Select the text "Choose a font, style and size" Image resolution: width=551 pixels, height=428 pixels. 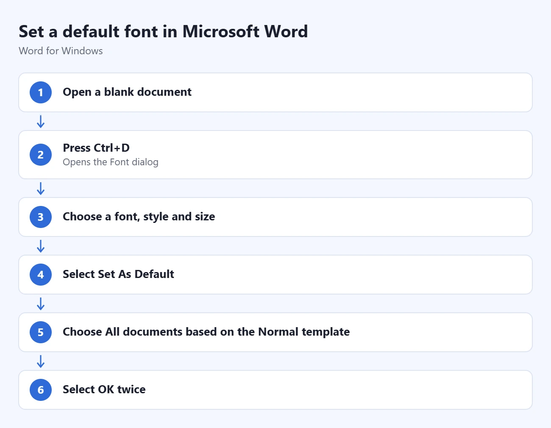139,217
